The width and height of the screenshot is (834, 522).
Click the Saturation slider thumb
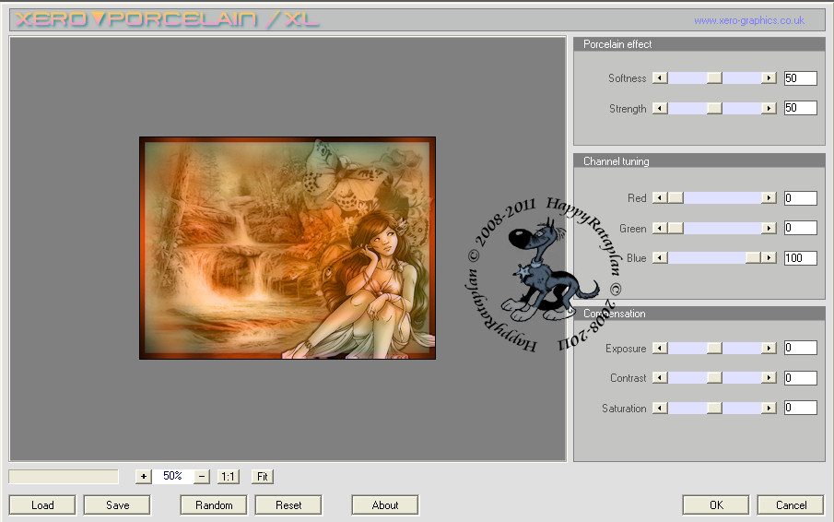tap(714, 409)
